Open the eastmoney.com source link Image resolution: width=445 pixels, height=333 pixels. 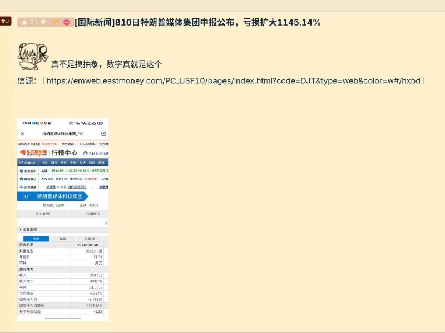tap(233, 81)
